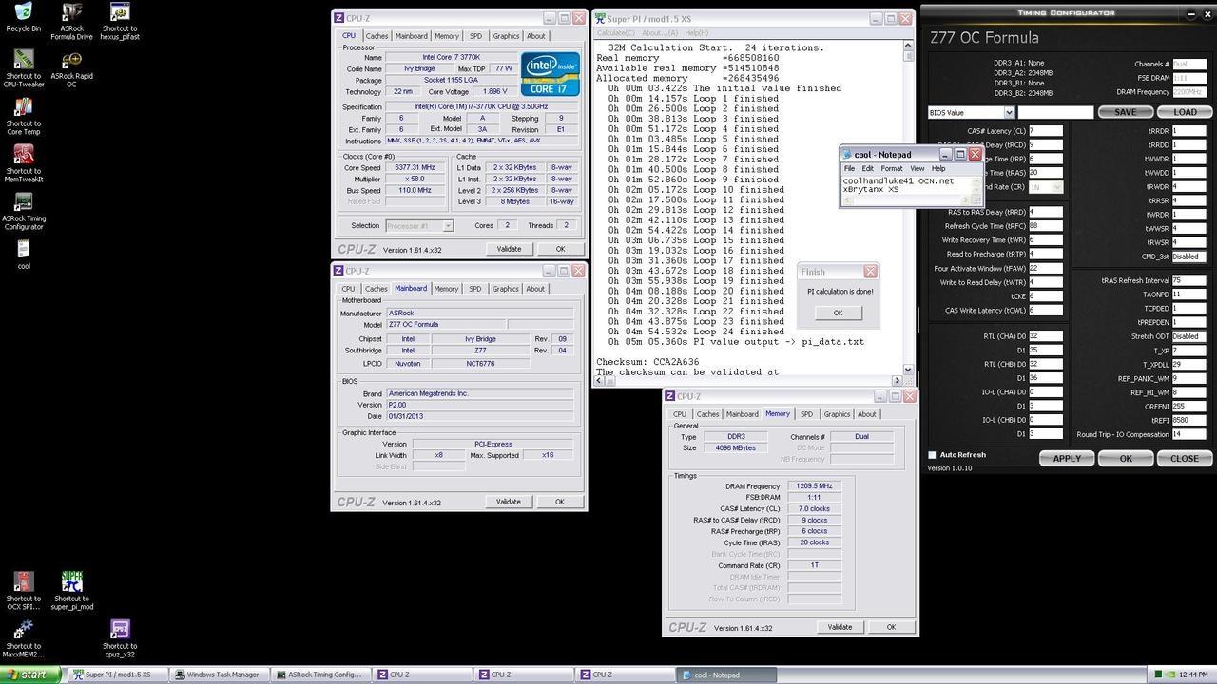Image resolution: width=1217 pixels, height=684 pixels.
Task: Click the profile name field beside SAVE
Action: point(1055,112)
